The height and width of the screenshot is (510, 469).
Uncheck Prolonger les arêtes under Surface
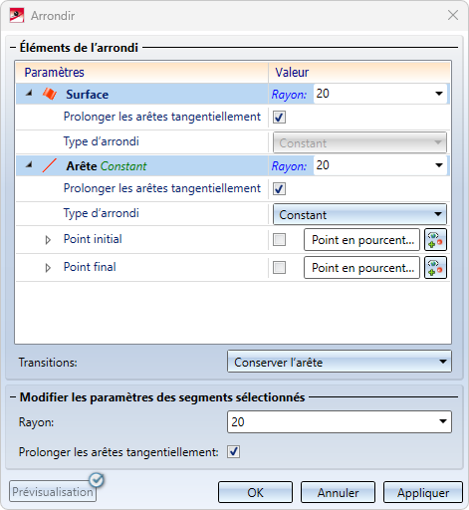(279, 117)
